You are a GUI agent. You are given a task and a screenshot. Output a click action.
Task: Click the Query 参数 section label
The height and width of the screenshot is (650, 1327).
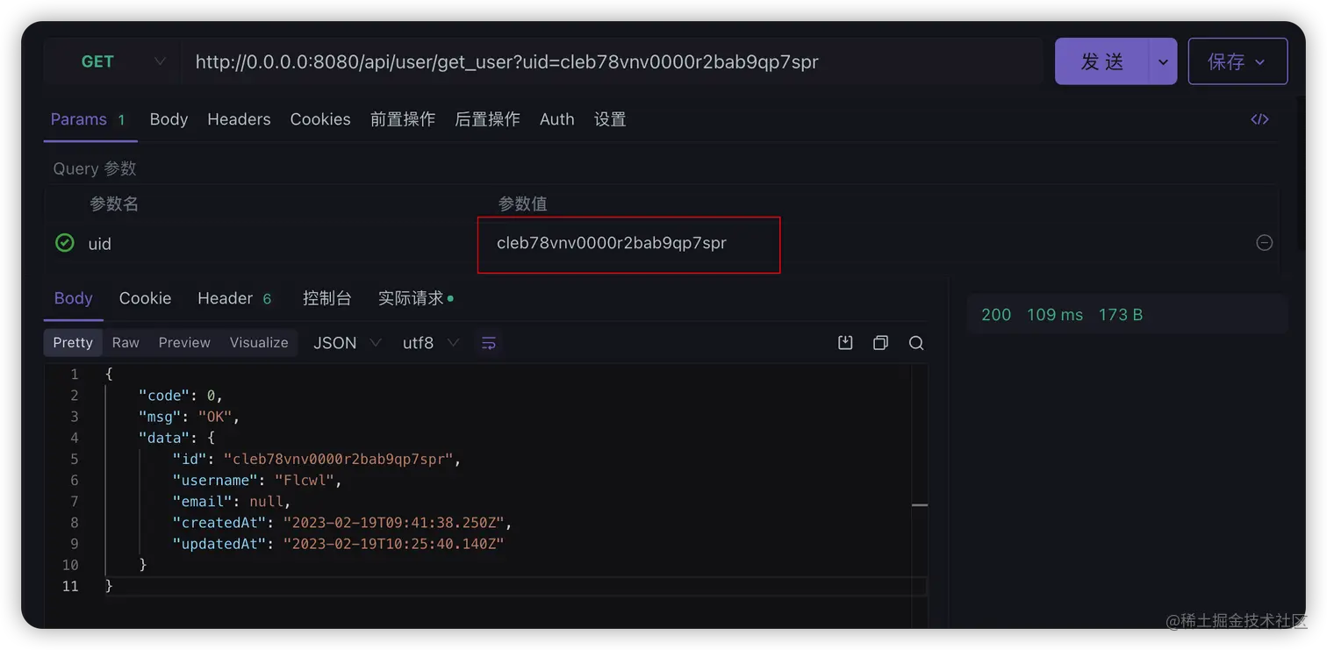(x=95, y=168)
